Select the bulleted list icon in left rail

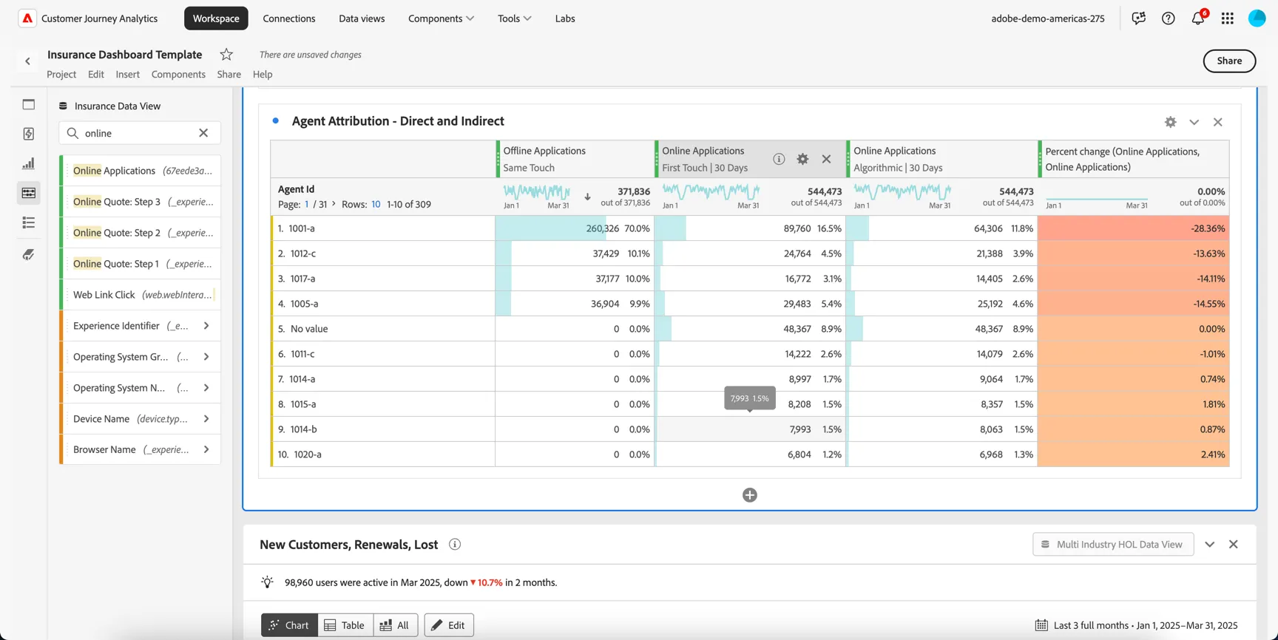tap(29, 222)
